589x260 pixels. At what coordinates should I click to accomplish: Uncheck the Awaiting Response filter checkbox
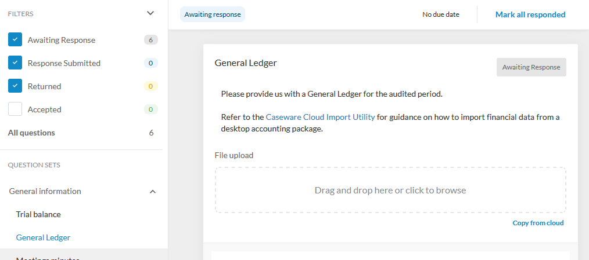(x=15, y=39)
